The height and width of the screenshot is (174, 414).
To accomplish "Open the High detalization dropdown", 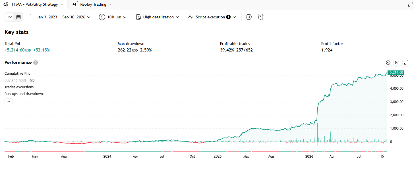I will 158,17.
